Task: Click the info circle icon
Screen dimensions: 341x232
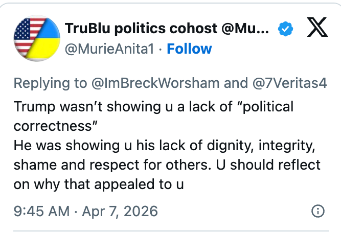Action: point(317,211)
